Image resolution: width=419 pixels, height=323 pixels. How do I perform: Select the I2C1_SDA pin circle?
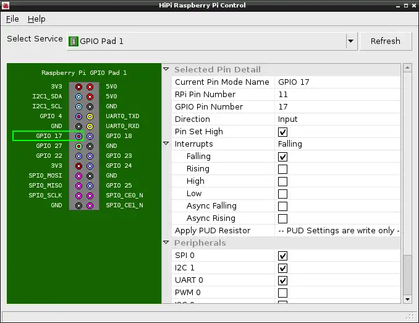pos(78,97)
